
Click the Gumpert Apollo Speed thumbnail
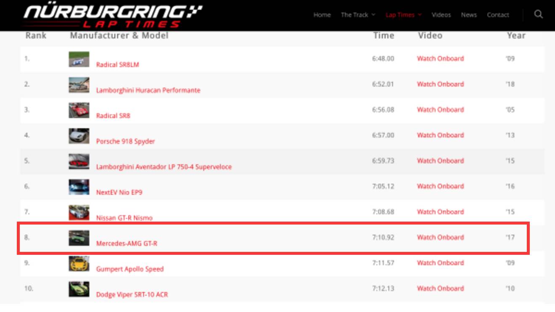click(x=79, y=264)
